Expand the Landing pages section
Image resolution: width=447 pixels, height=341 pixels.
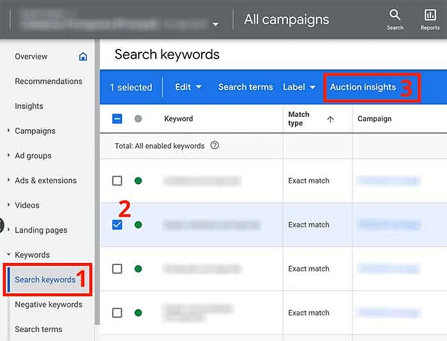[8, 230]
